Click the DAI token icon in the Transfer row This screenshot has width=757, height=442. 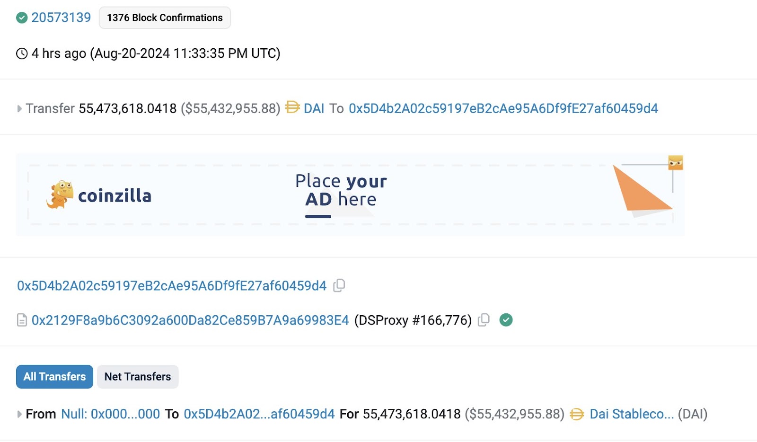(292, 107)
